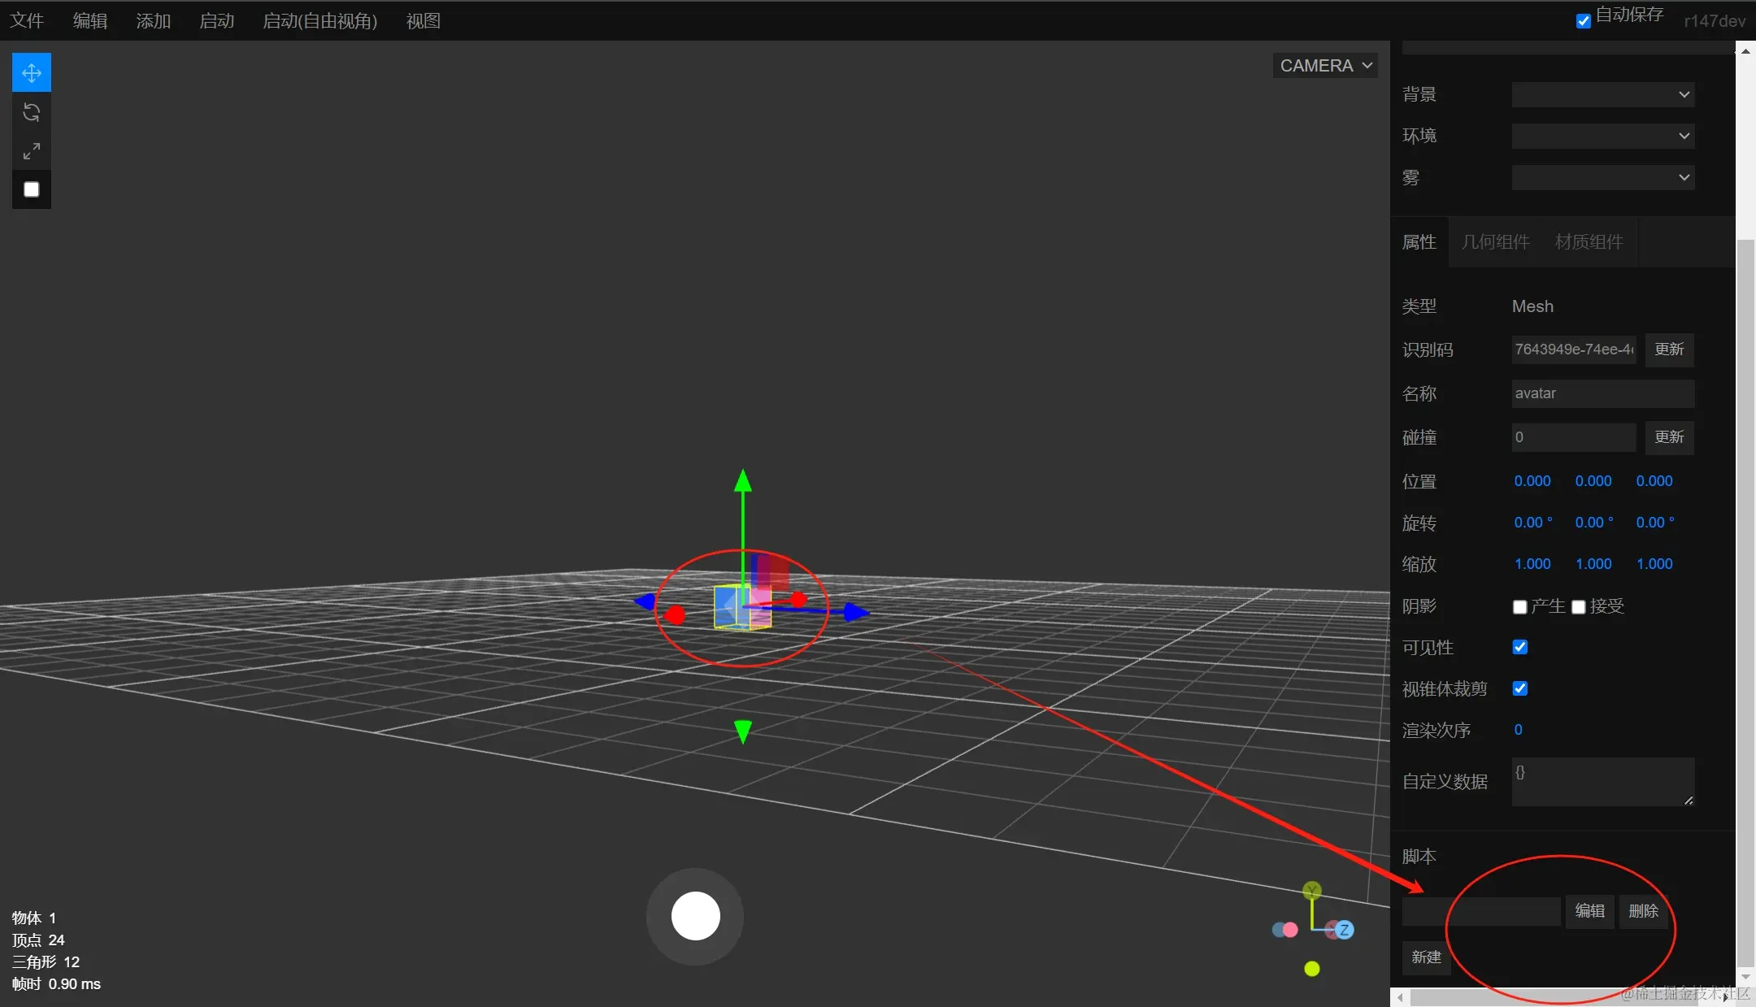Image resolution: width=1756 pixels, height=1007 pixels.
Task: Select the rotate tool
Action: pos(32,112)
